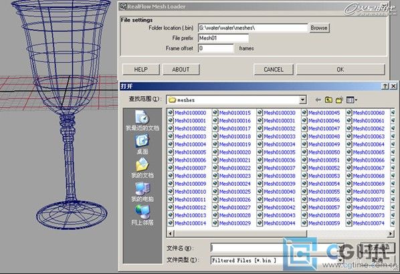Click the file icon beside Mesh0100025
This screenshot has width=400, height=274.
215,191
